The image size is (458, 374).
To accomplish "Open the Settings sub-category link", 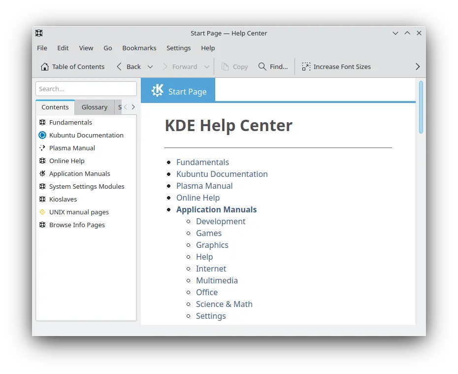I will tap(211, 316).
